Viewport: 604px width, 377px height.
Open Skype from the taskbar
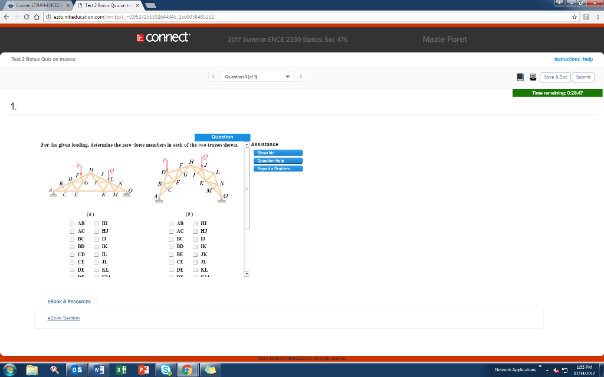point(165,369)
